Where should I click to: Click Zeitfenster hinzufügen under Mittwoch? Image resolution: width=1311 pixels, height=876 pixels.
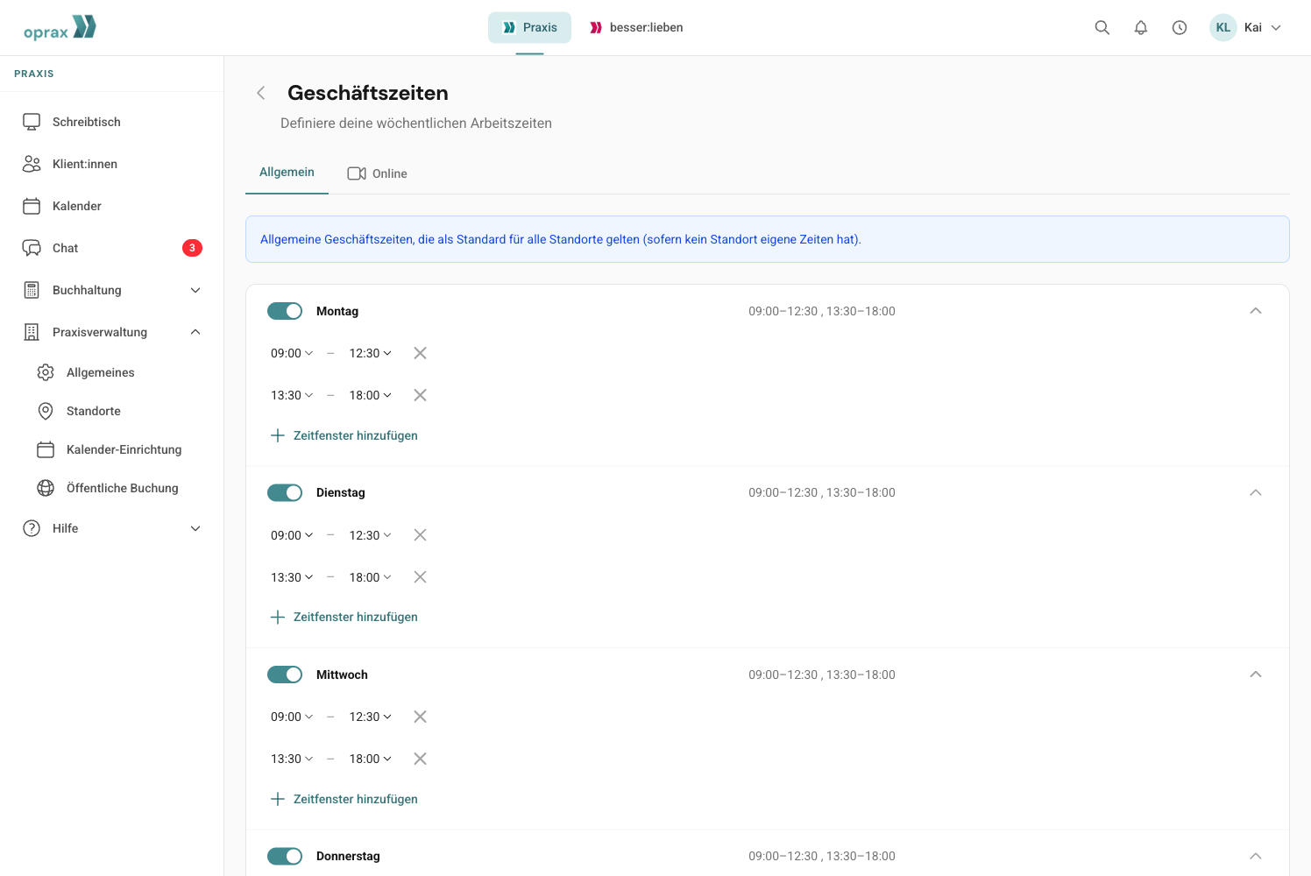tap(344, 799)
